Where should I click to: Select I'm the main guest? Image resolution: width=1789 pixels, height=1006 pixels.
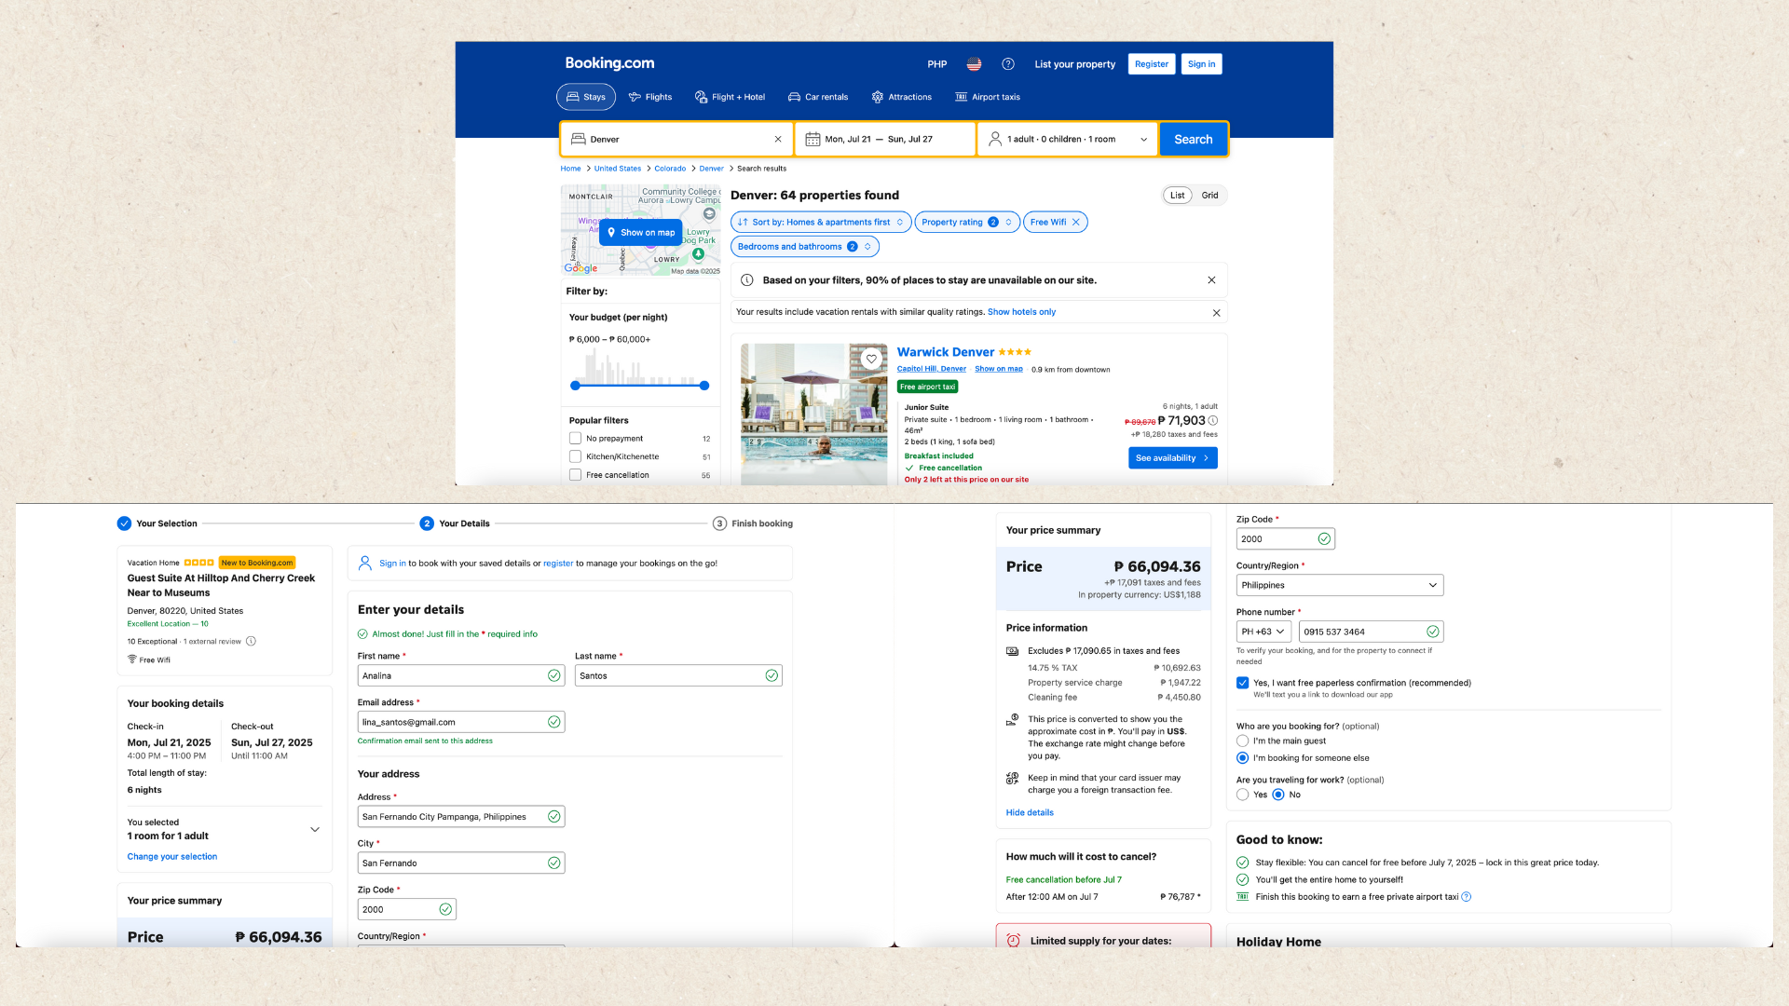[1242, 741]
